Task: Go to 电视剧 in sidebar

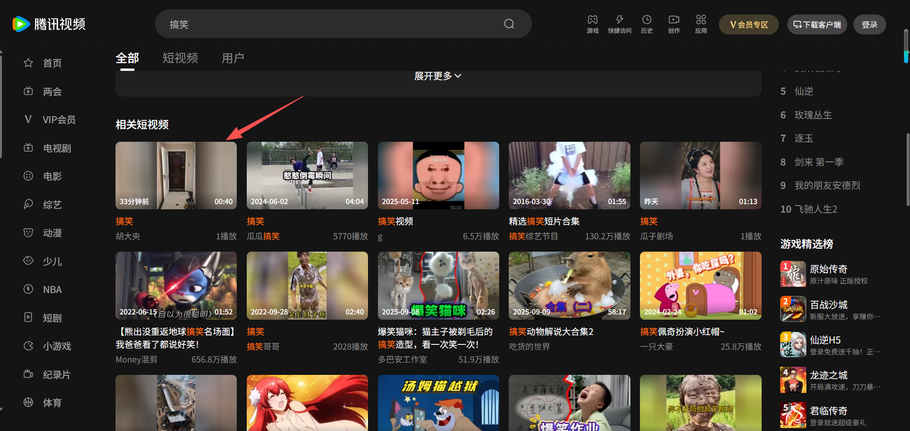Action: [57, 148]
